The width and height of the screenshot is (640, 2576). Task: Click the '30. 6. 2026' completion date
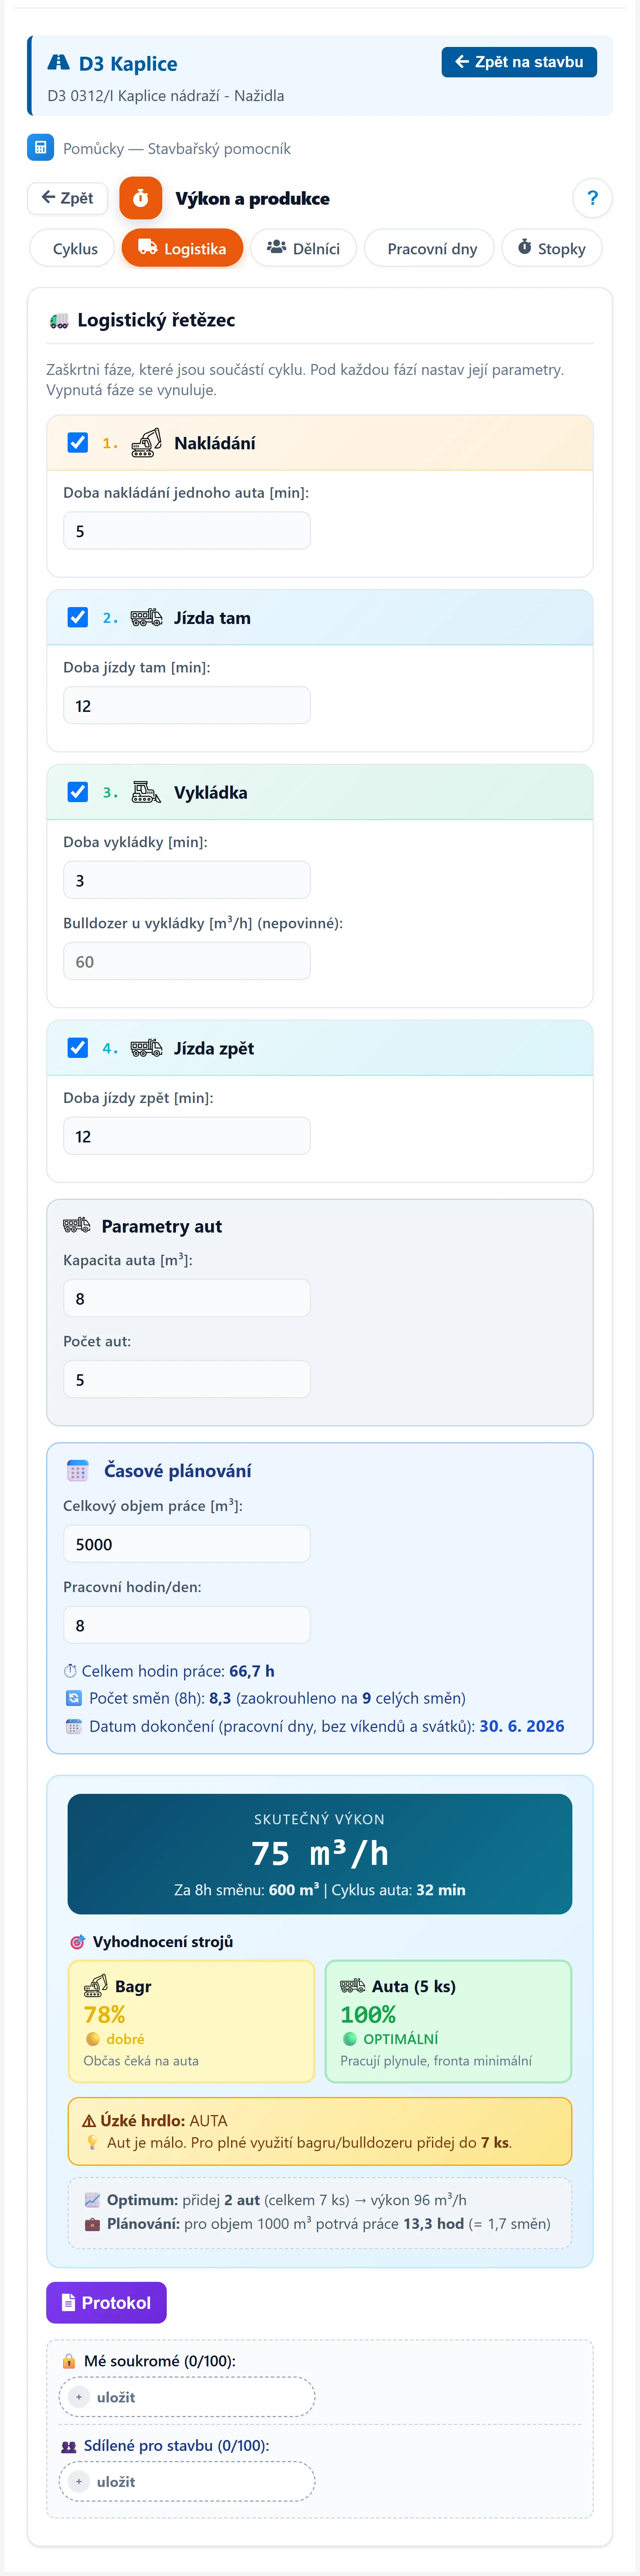coord(522,1726)
